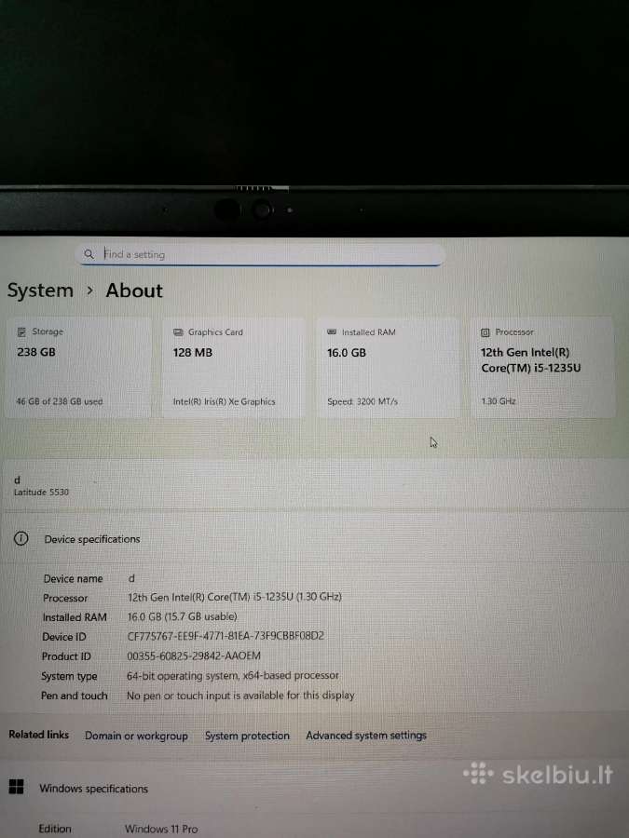
Task: Click the '1.30 GHz' text in Processor card
Action: click(x=499, y=400)
